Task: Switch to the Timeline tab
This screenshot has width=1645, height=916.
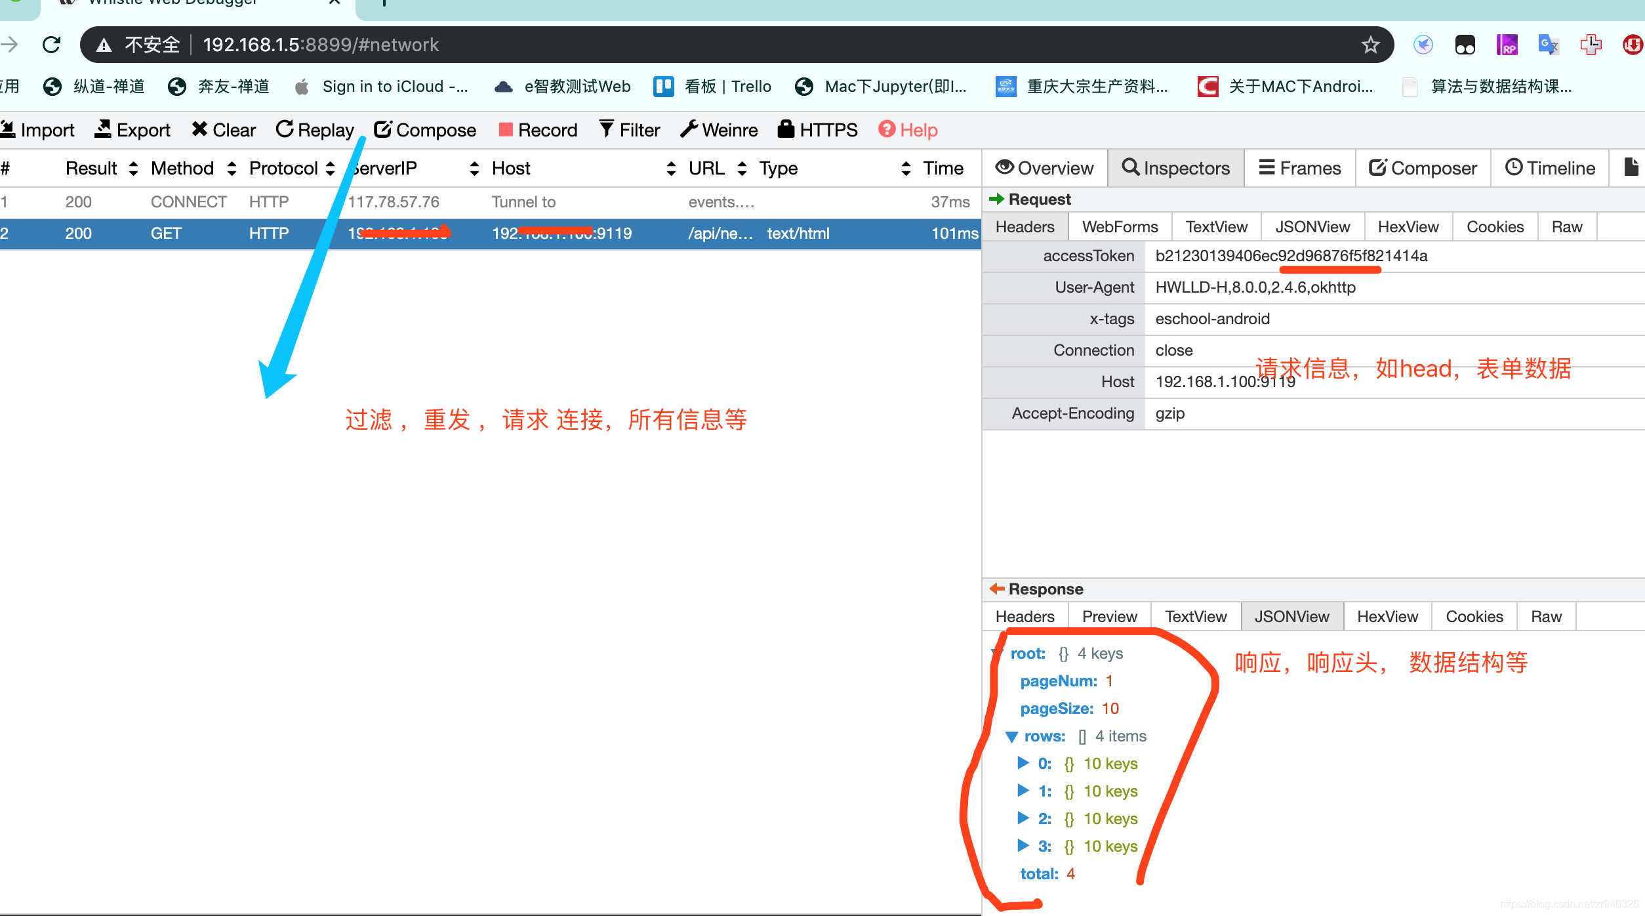Action: click(1550, 169)
